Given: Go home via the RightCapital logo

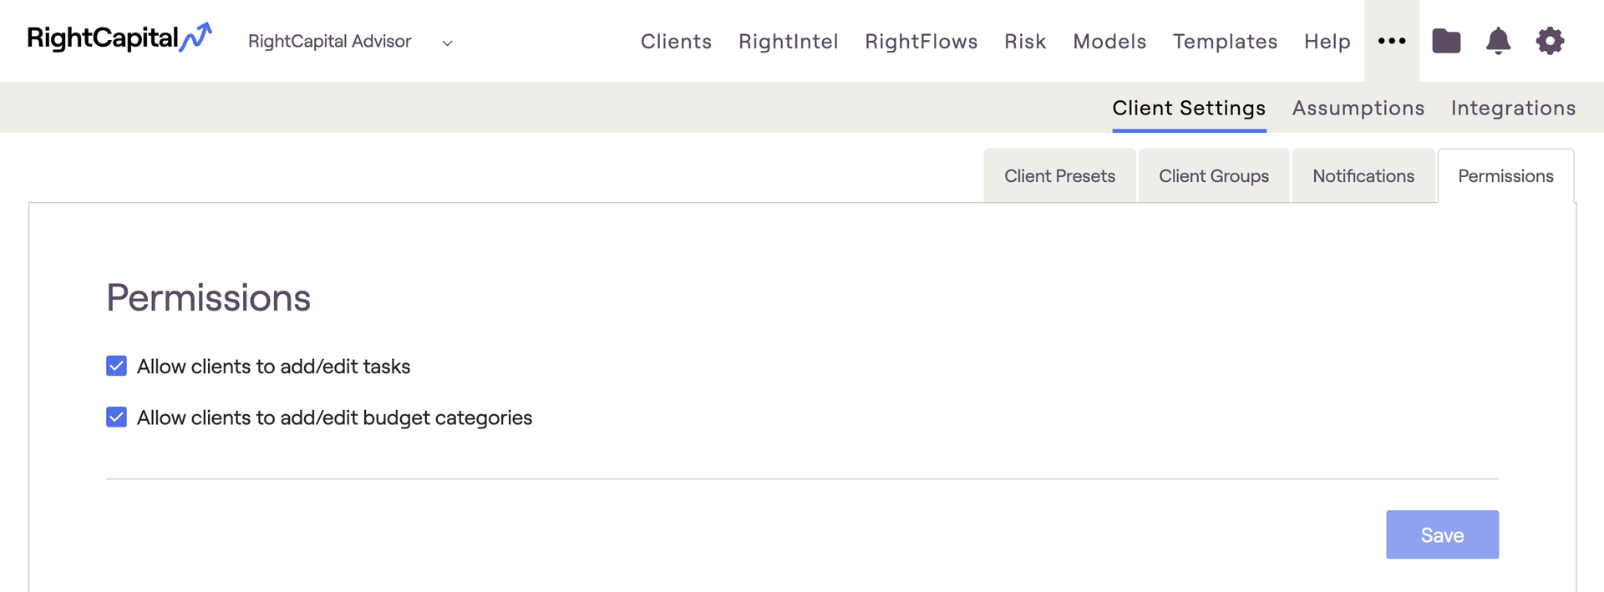Looking at the screenshot, I should coord(119,38).
